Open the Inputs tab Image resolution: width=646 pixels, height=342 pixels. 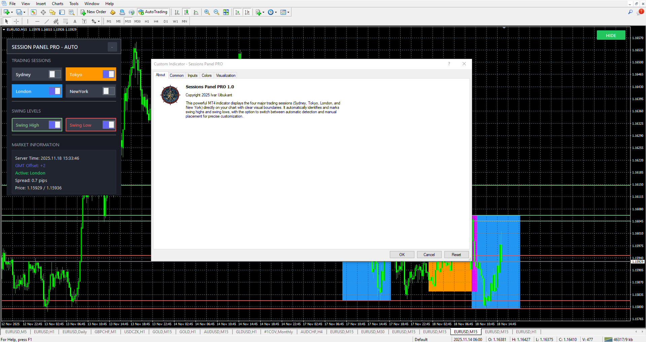click(193, 75)
